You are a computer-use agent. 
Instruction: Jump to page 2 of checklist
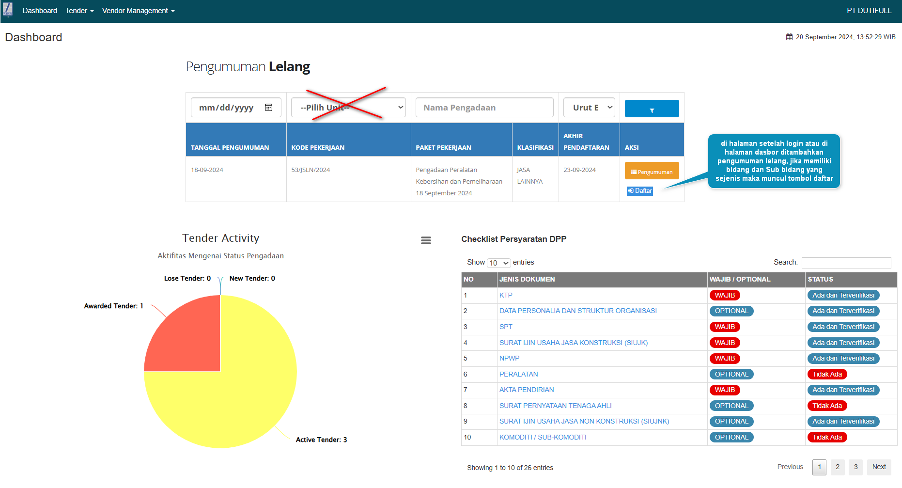pos(838,467)
